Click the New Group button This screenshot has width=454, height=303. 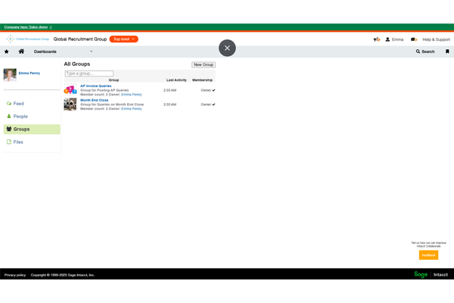tap(204, 64)
